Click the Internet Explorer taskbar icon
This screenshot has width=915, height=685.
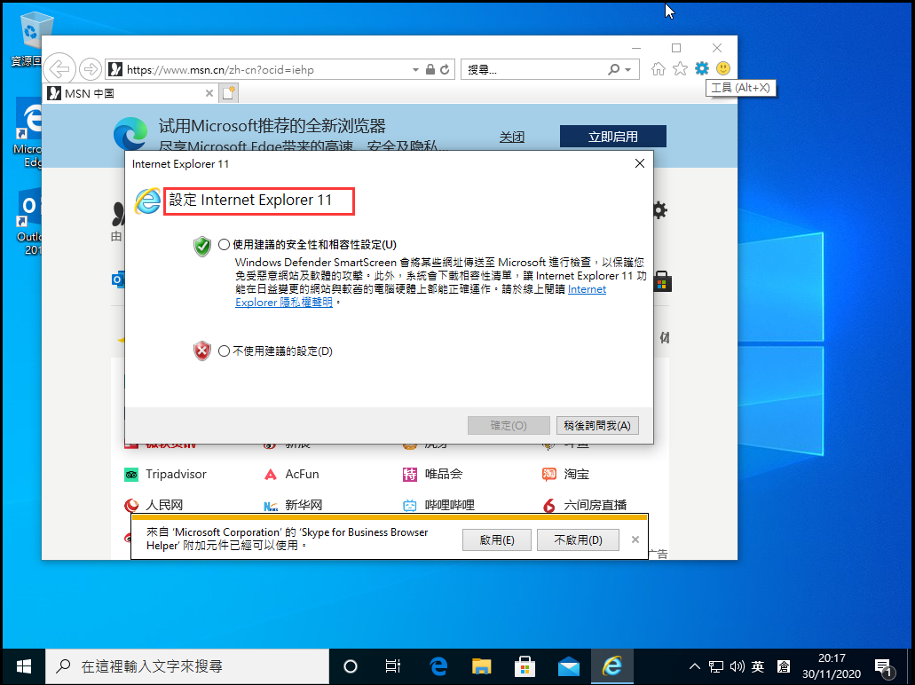[x=612, y=666]
